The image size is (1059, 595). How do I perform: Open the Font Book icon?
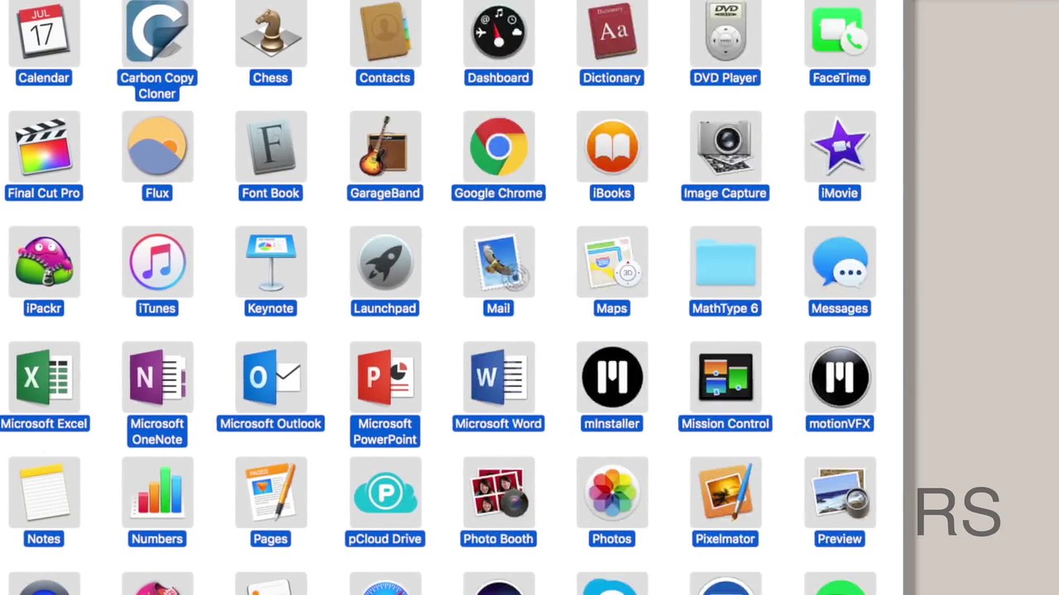[271, 146]
